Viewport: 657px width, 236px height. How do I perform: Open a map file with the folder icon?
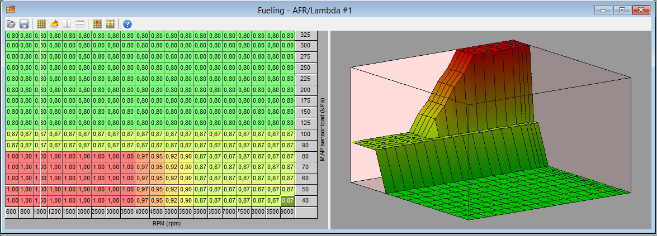click(x=11, y=24)
